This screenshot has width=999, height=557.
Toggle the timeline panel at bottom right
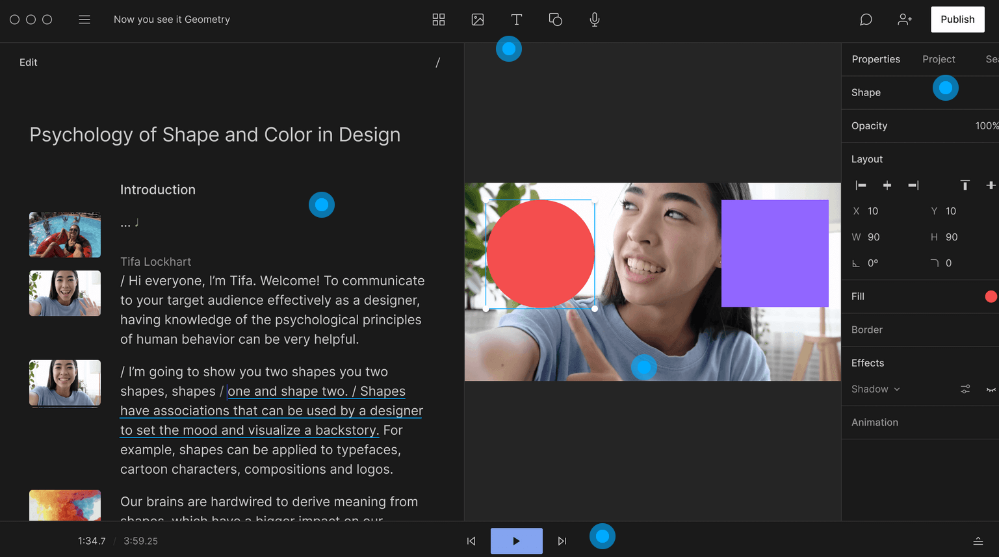click(978, 541)
